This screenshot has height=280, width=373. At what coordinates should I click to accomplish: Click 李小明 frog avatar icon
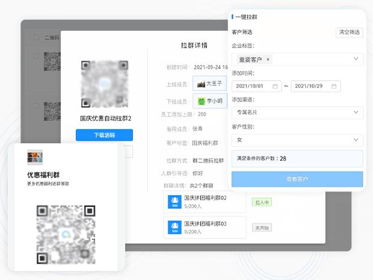(x=202, y=101)
